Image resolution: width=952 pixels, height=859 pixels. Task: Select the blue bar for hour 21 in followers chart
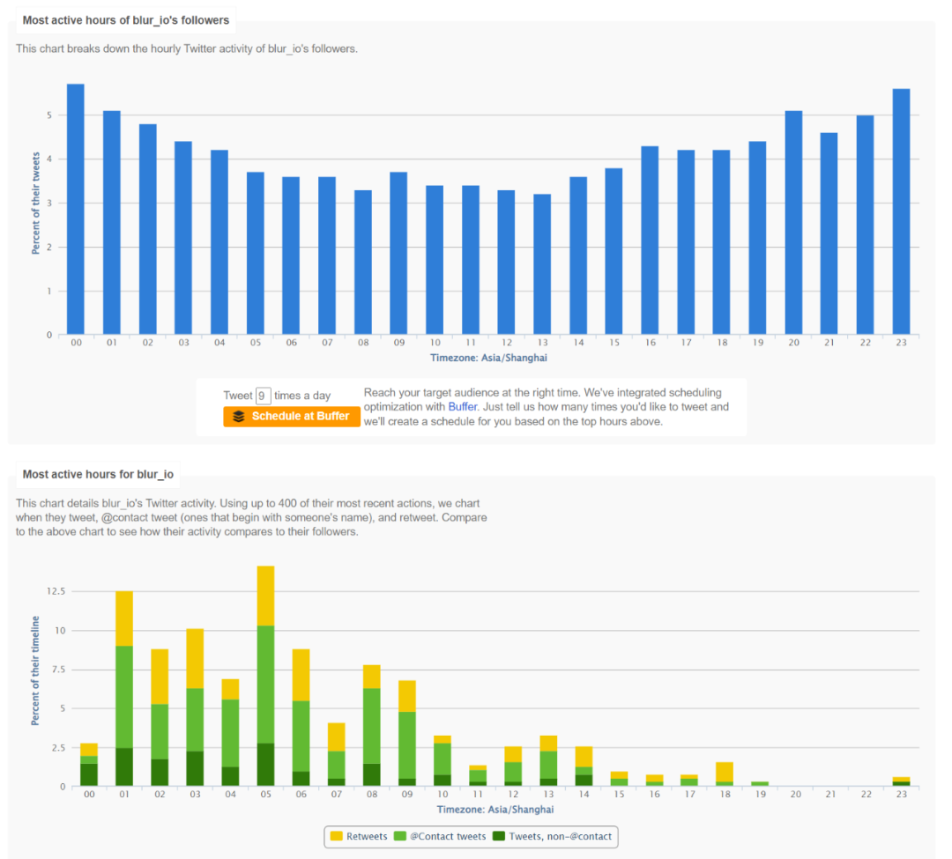tap(829, 233)
